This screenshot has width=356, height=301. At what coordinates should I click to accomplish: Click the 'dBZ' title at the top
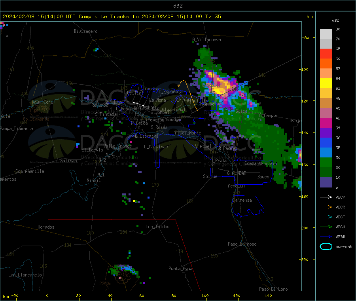[178, 6]
